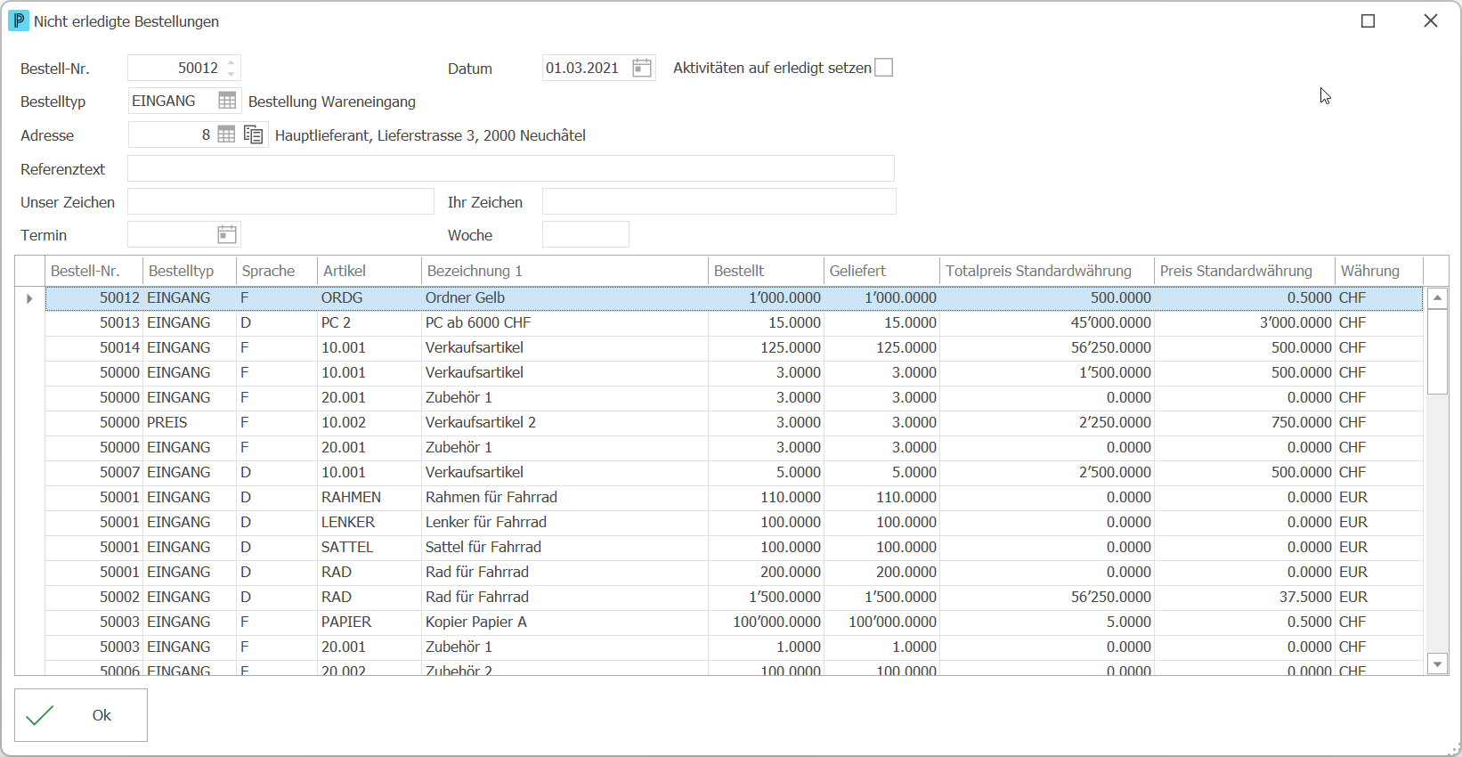The image size is (1462, 757).
Task: Click the application P logo in title bar
Action: coord(19,20)
